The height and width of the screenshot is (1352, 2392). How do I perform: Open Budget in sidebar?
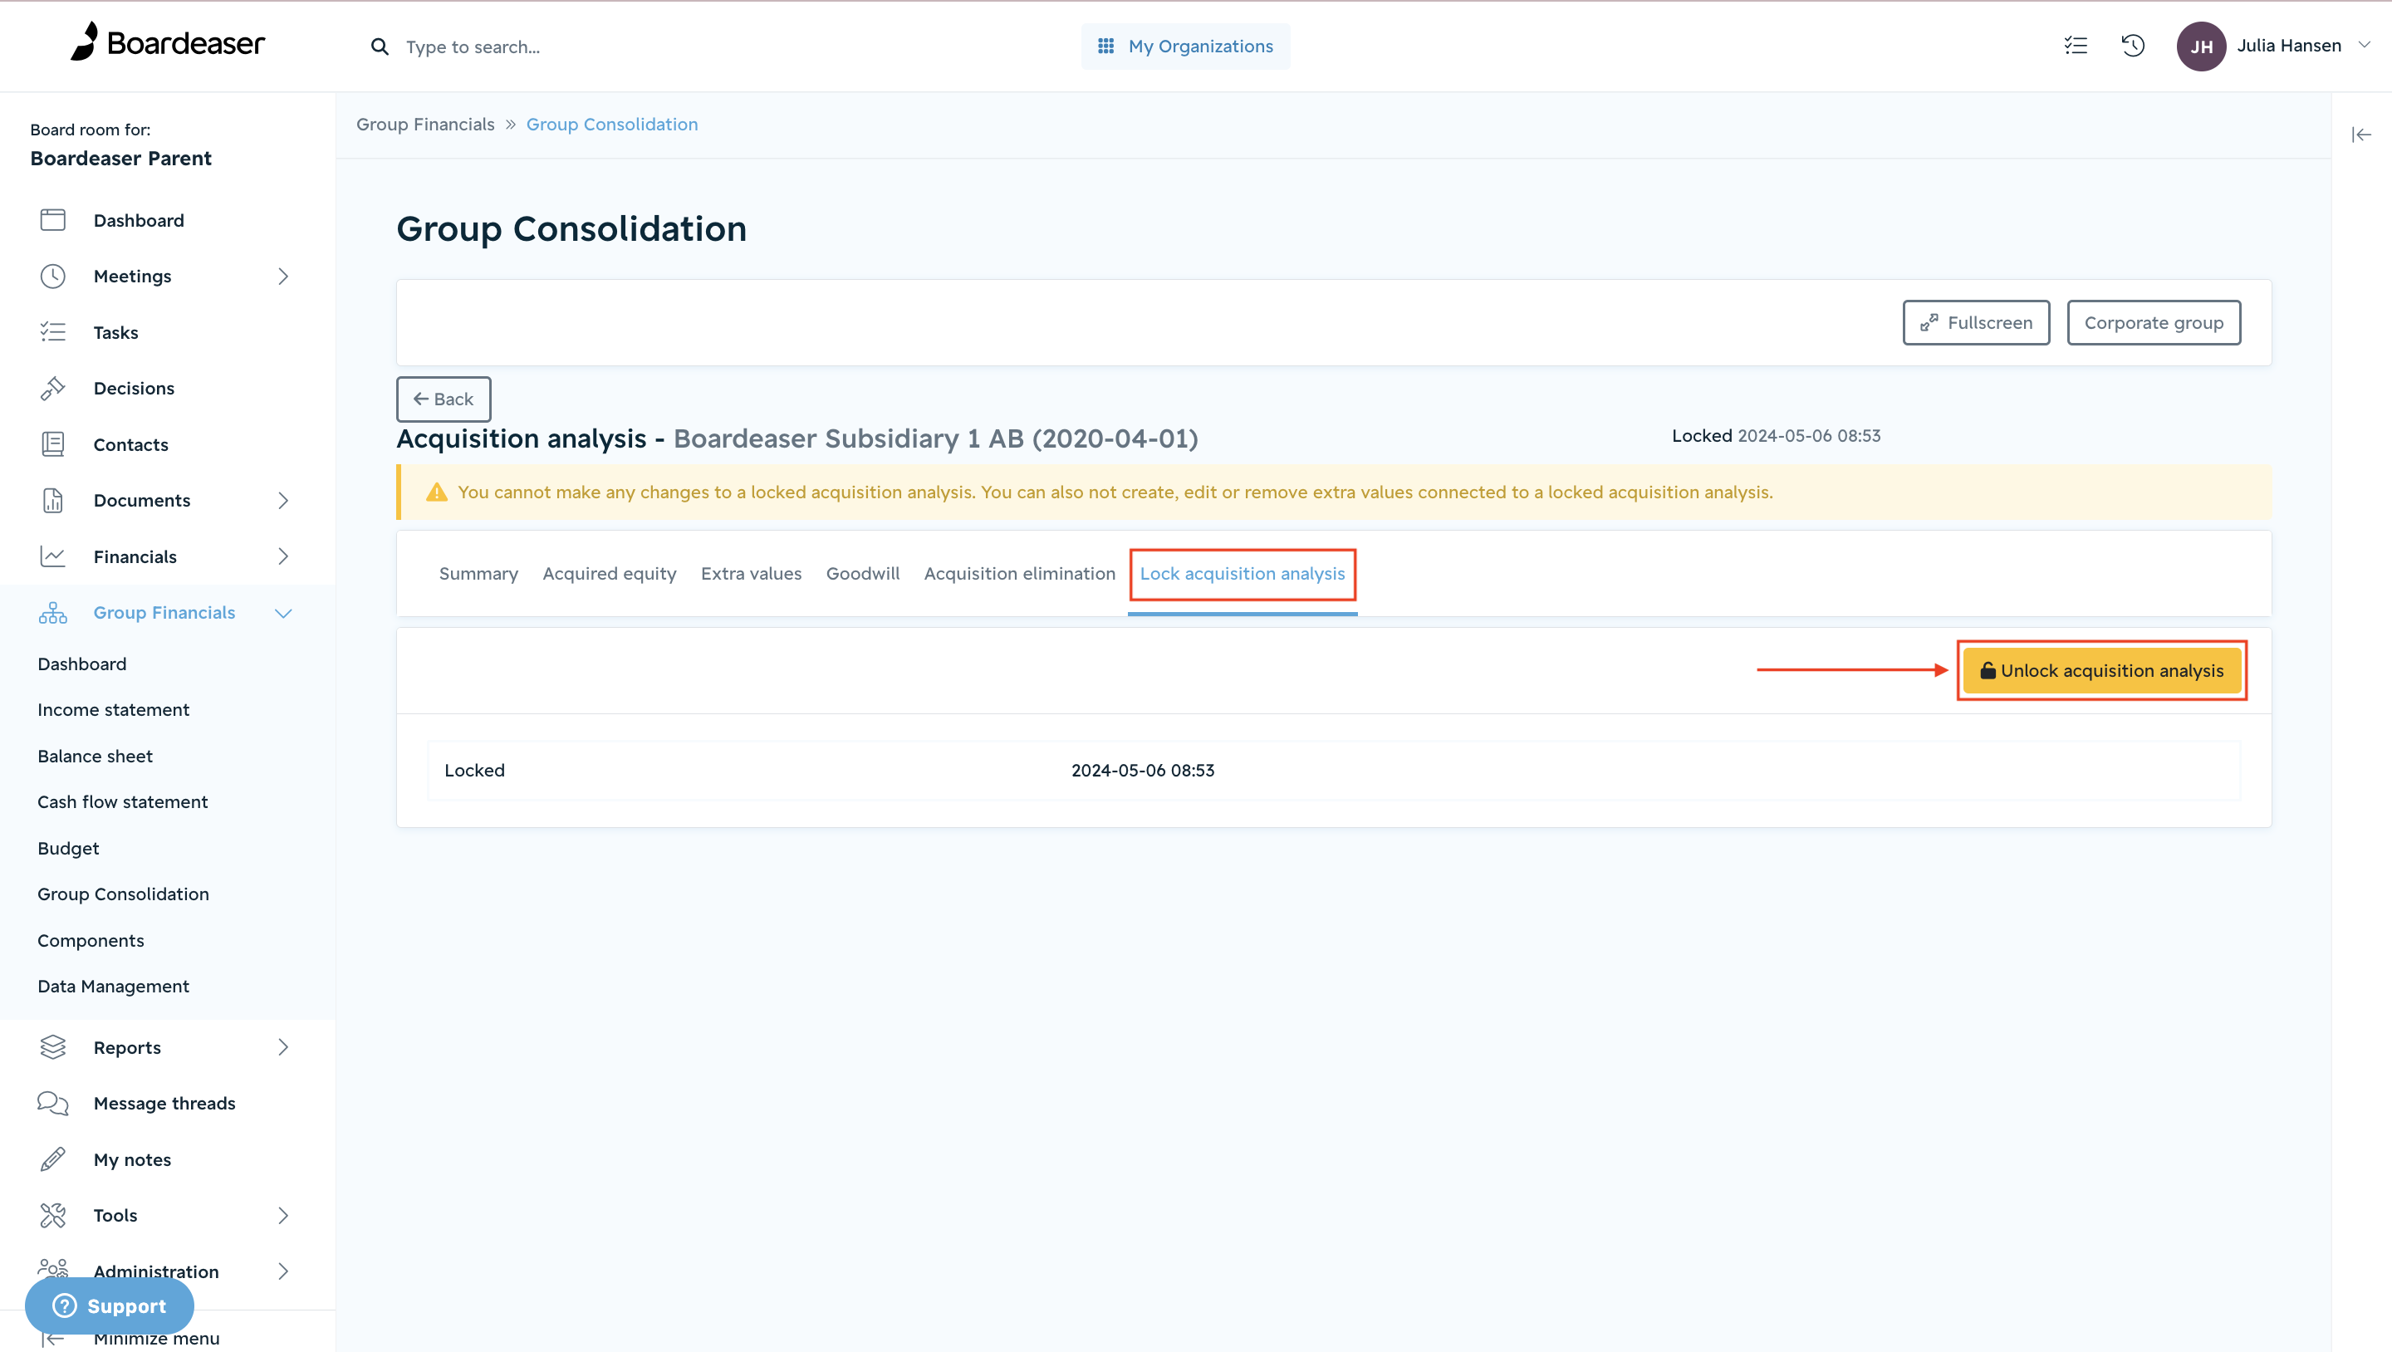tap(68, 848)
